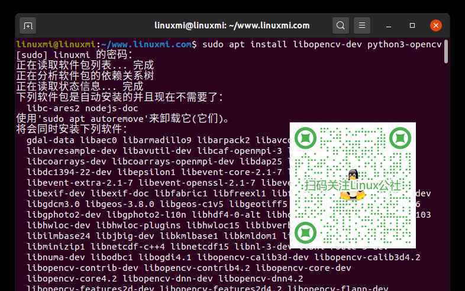Click the 扫码关注Linux公社 caption text
This screenshot has height=291, width=465.
click(x=353, y=186)
